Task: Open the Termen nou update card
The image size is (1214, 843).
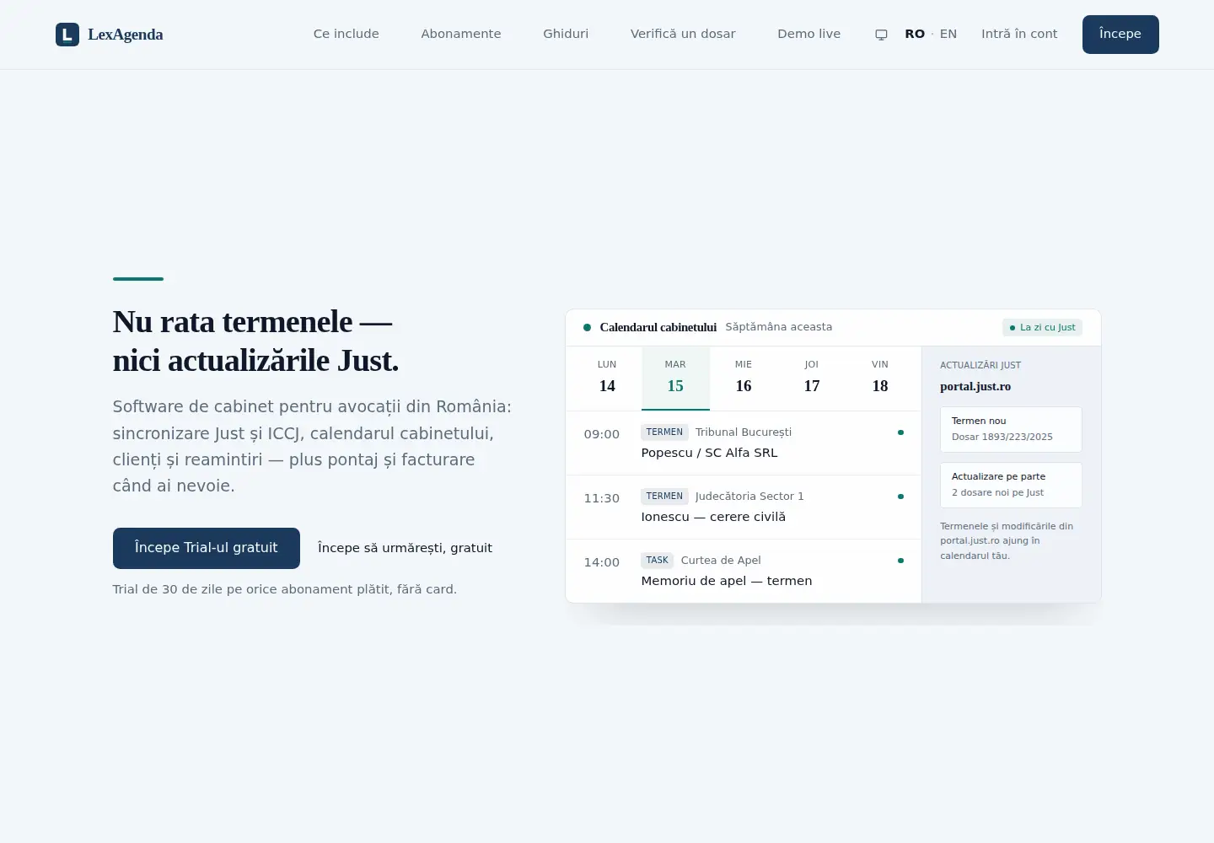Action: tap(1011, 429)
